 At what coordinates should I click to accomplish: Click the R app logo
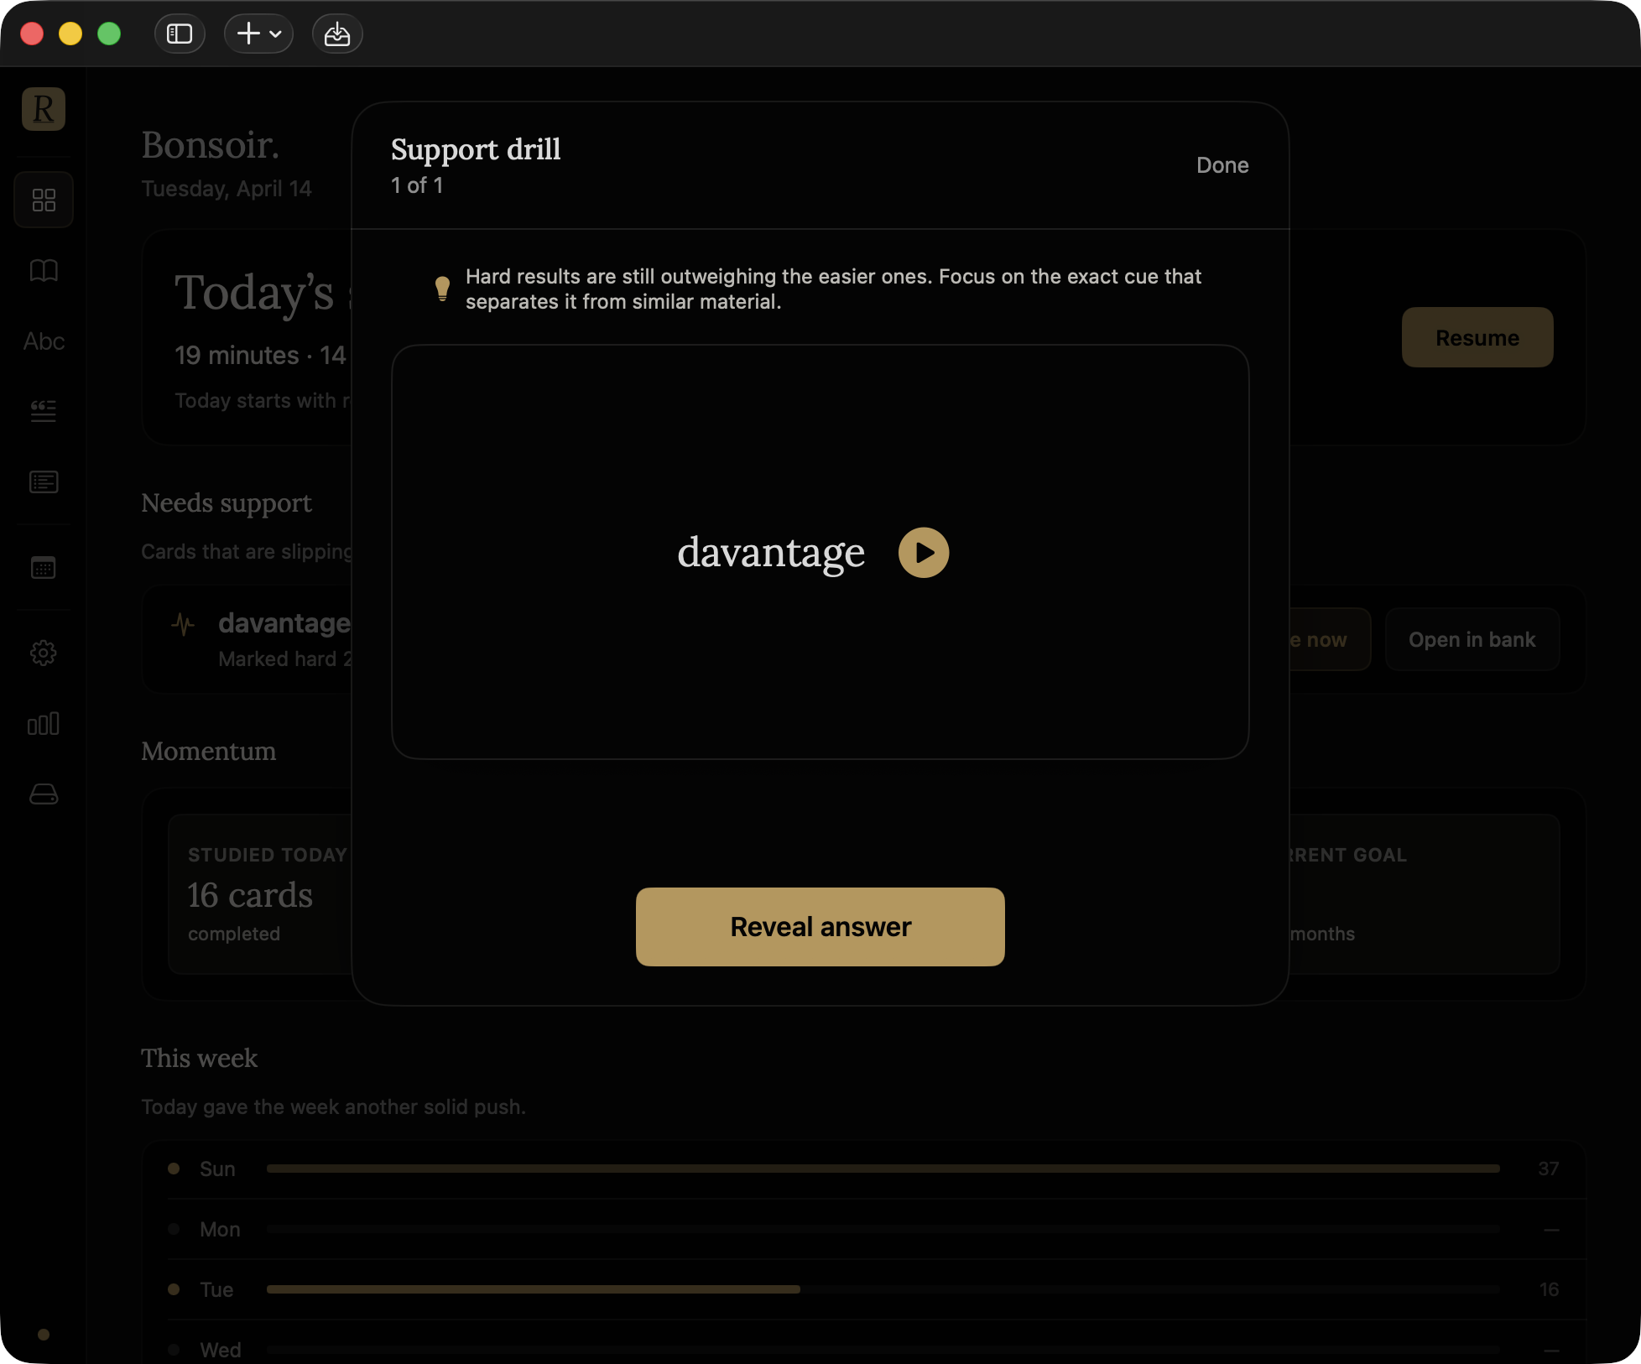click(x=44, y=109)
